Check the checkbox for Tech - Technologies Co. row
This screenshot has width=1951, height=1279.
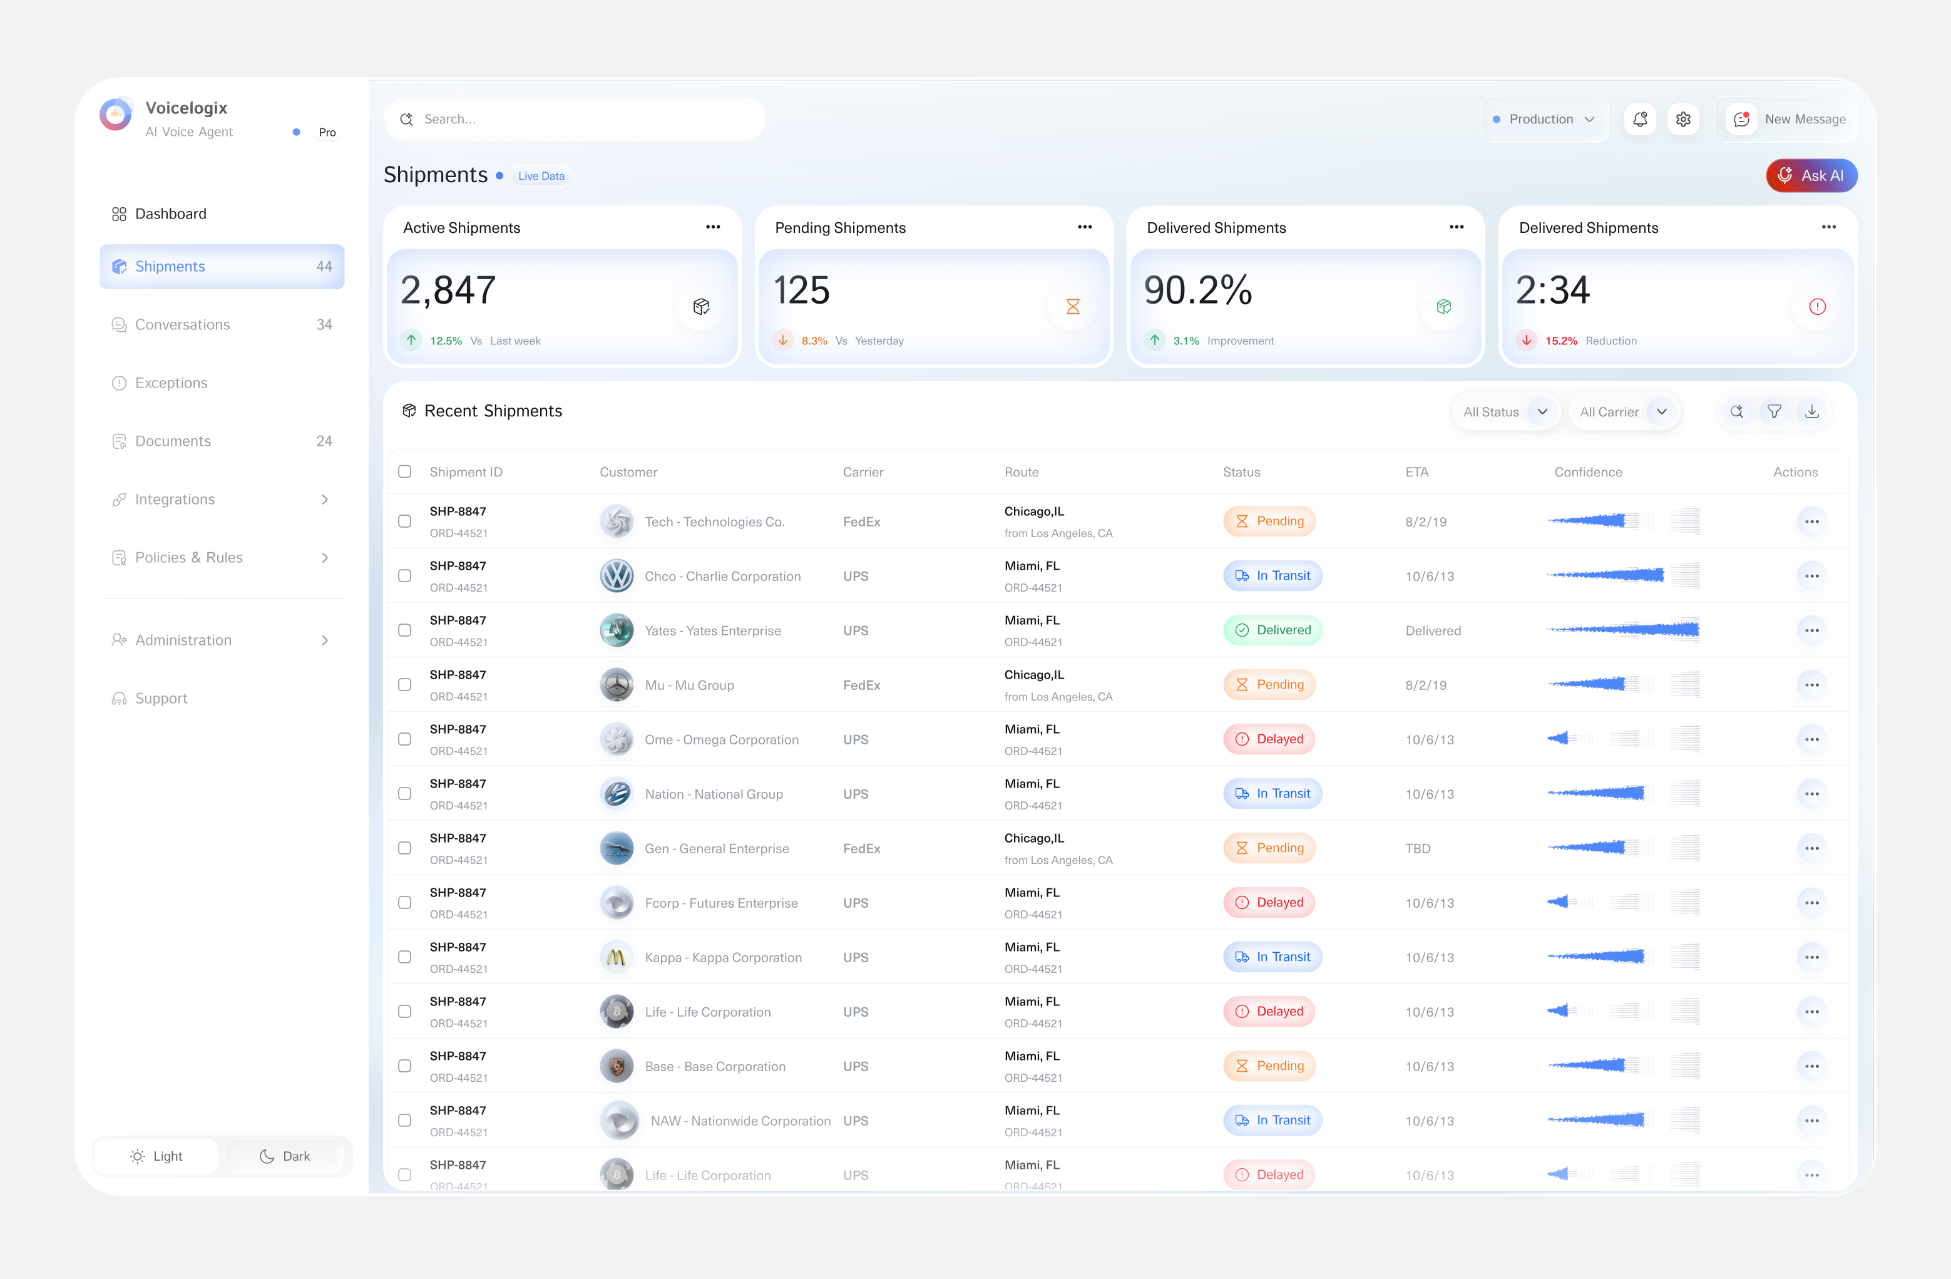pos(405,521)
